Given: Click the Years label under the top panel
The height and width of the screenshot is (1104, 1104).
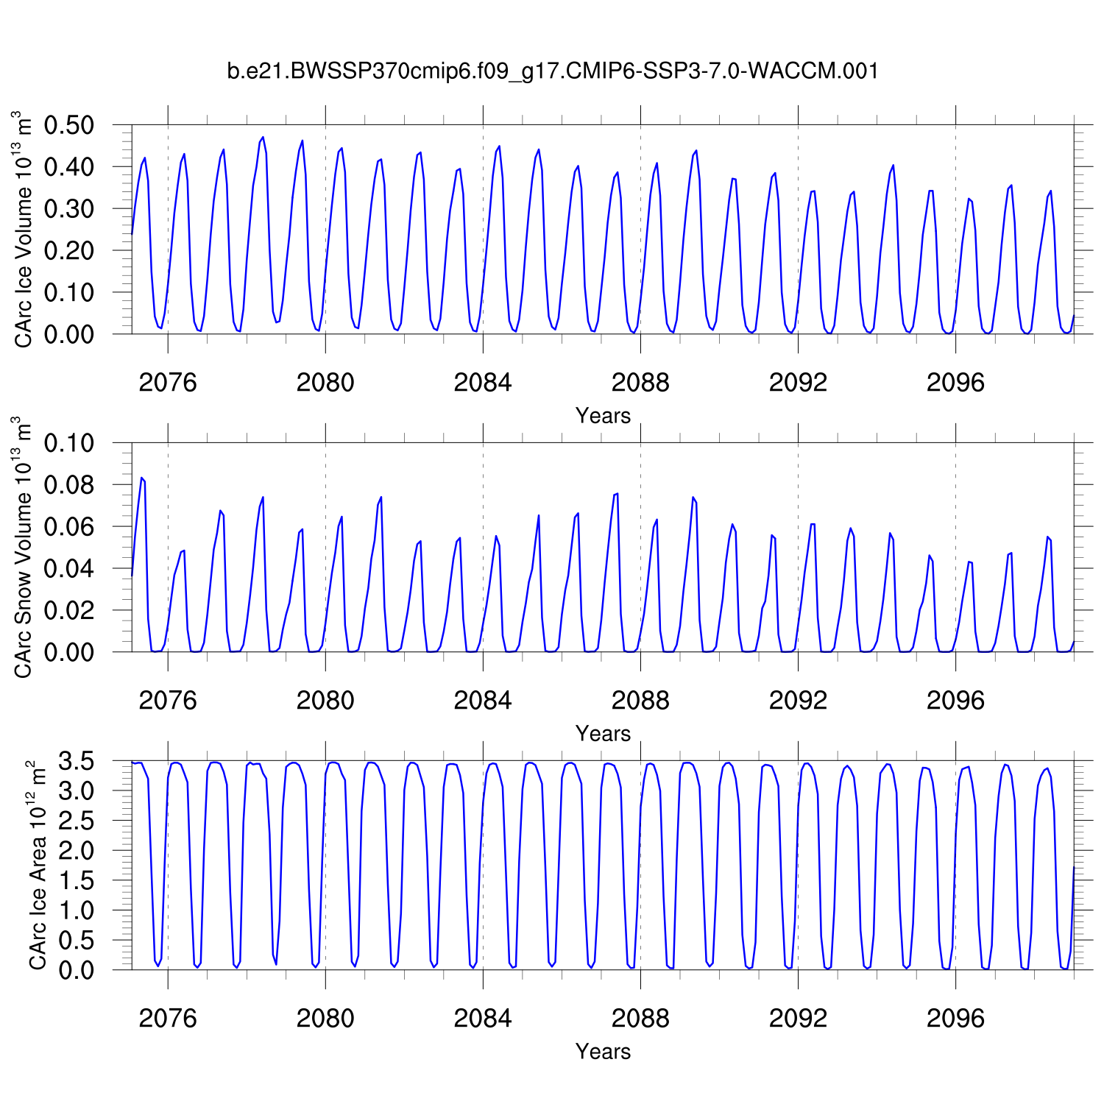Looking at the screenshot, I should point(603,416).
